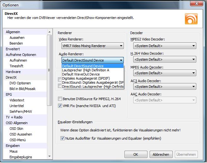Select DirectSound: Digitales Ausgabegerät option
Viewport: 207px width, 163px height.
click(93, 82)
